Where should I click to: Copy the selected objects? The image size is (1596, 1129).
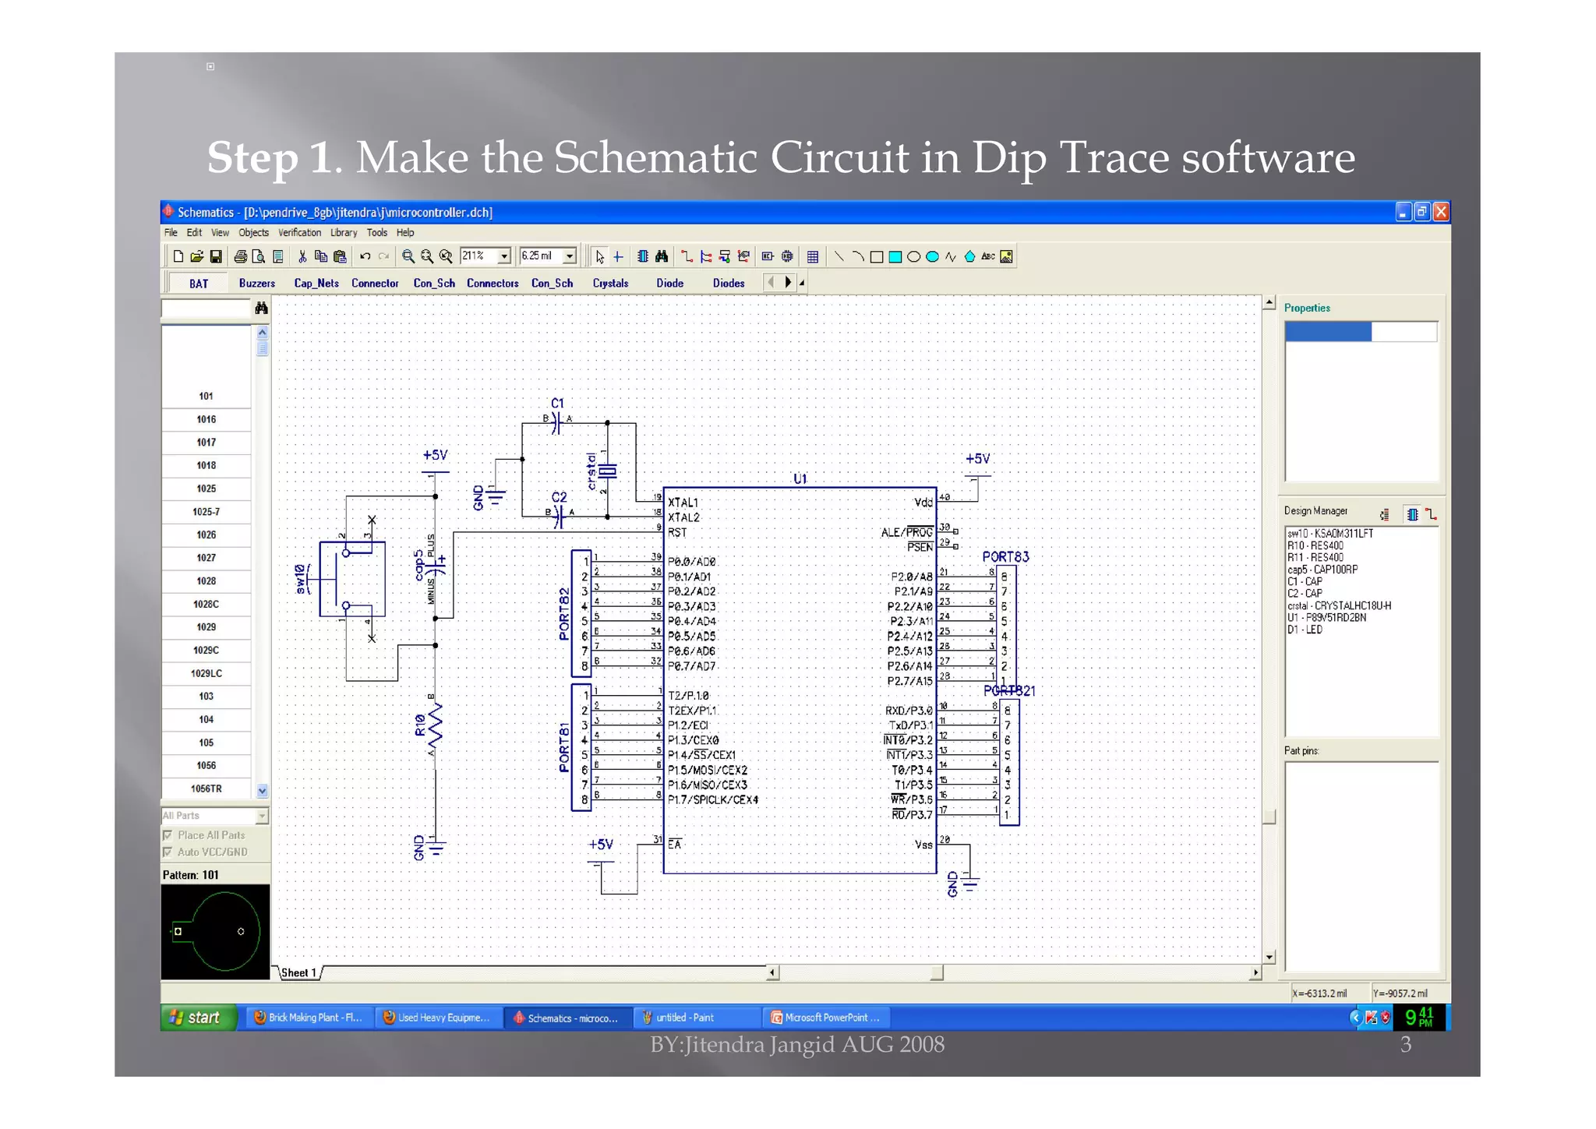click(321, 256)
